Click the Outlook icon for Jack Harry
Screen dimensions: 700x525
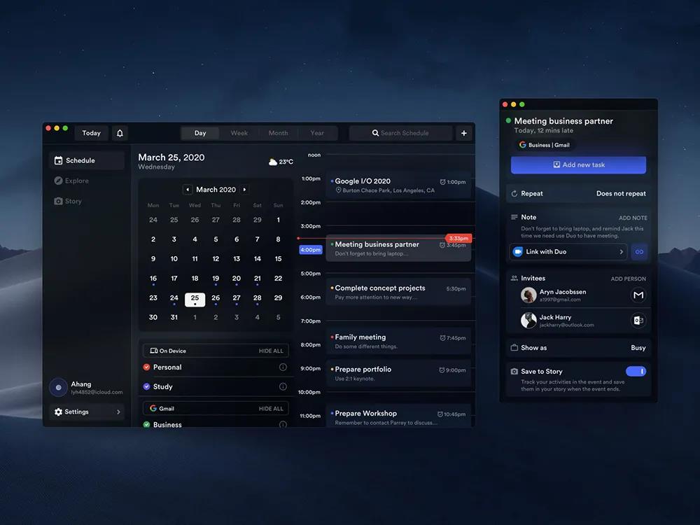click(x=638, y=320)
